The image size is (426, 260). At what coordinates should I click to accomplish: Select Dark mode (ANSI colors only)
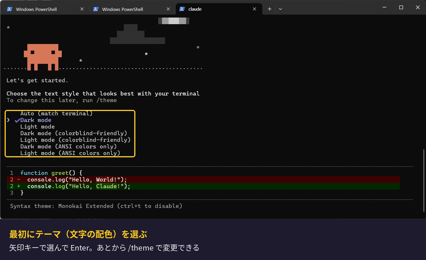(68, 146)
